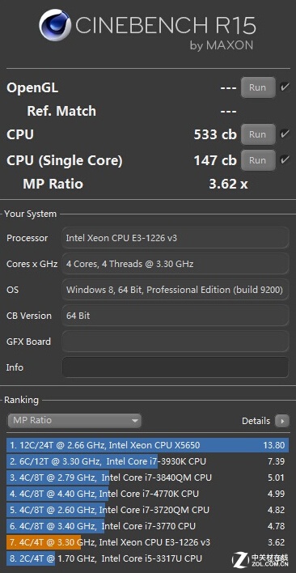This screenshot has height=573, width=296.
Task: Select the Core i7-3840QM ranking row
Action: tap(147, 477)
